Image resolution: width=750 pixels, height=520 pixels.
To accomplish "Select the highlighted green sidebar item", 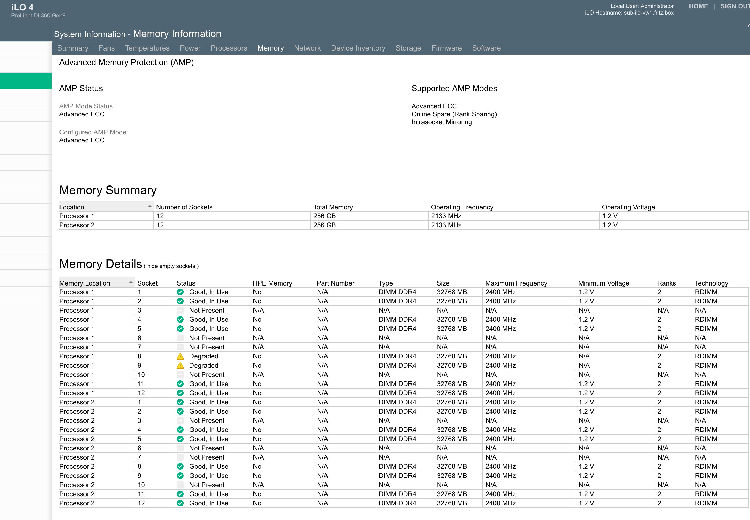I will point(26,80).
